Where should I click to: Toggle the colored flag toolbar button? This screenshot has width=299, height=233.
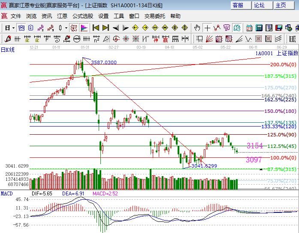84,28
